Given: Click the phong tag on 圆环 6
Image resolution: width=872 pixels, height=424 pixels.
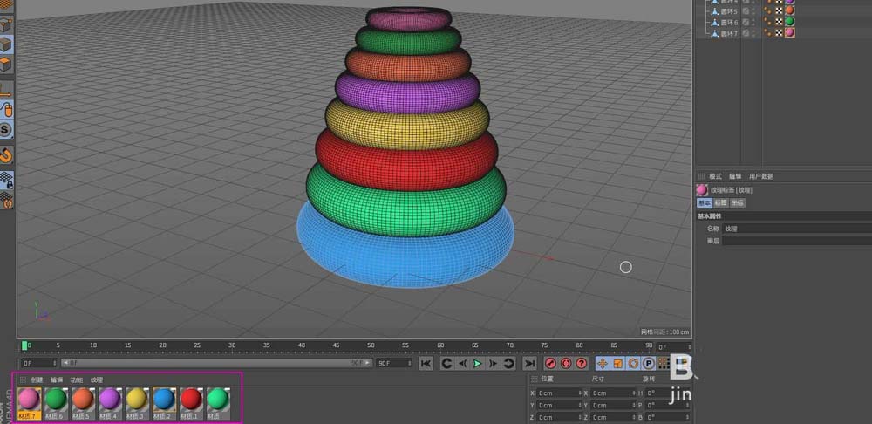Looking at the screenshot, I should coord(768,22).
